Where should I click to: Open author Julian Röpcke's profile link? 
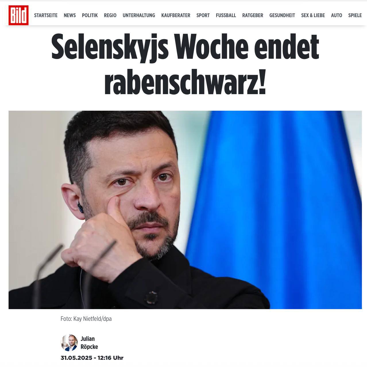[x=89, y=343]
